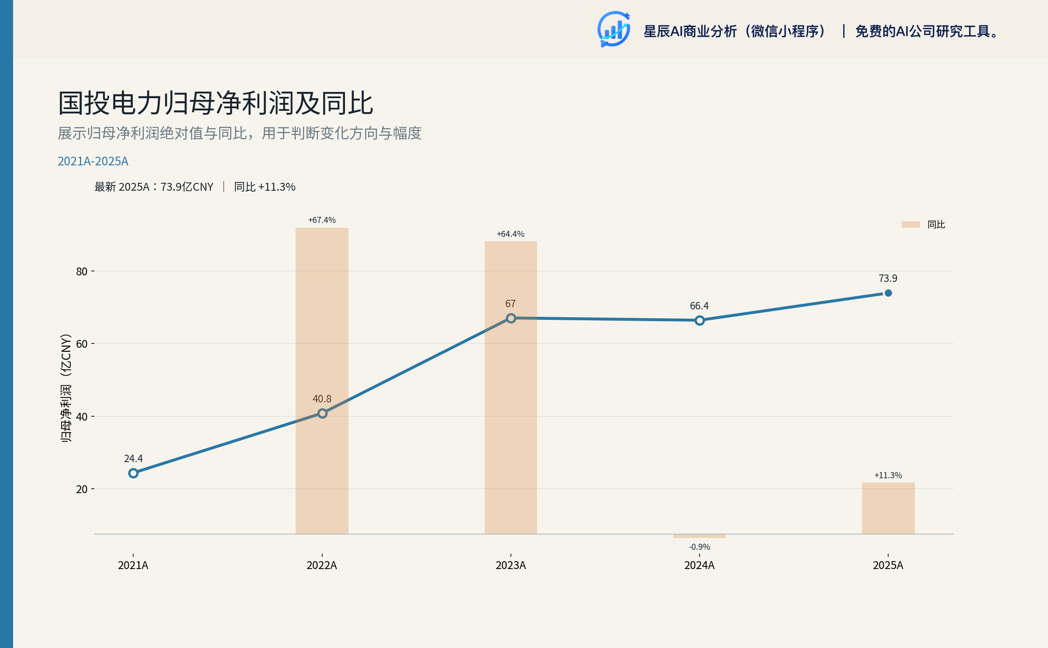The height and width of the screenshot is (648, 1048).
Task: Click the 60 y-axis tick label
Action: (82, 344)
